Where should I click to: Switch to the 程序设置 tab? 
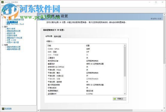[57, 36]
